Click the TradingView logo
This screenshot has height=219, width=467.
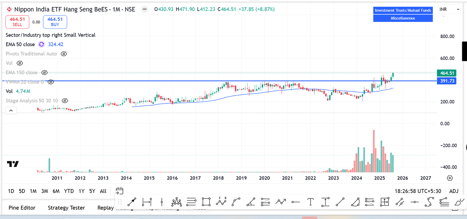click(x=13, y=164)
